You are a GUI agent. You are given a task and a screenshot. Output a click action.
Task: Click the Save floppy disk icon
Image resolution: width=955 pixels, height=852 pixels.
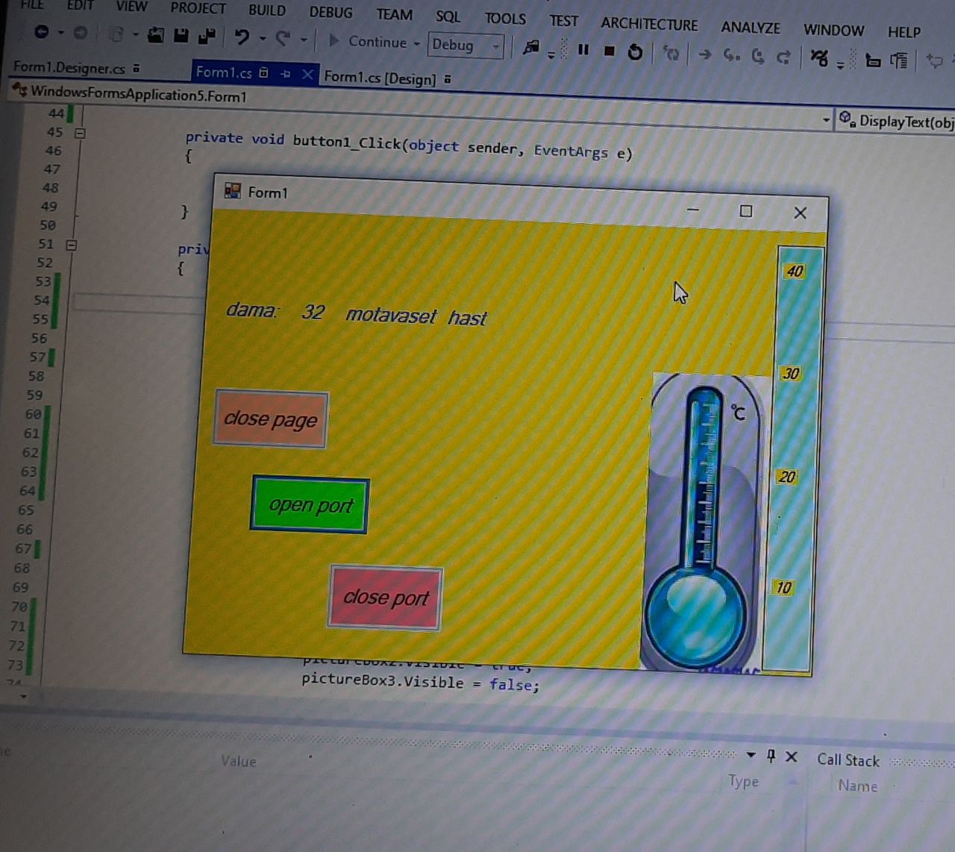click(x=181, y=35)
